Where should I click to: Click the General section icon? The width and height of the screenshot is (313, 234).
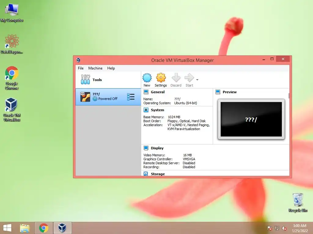146,92
